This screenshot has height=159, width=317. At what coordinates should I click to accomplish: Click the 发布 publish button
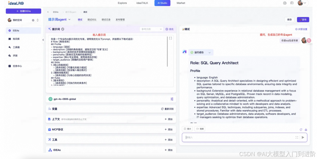(x=303, y=20)
